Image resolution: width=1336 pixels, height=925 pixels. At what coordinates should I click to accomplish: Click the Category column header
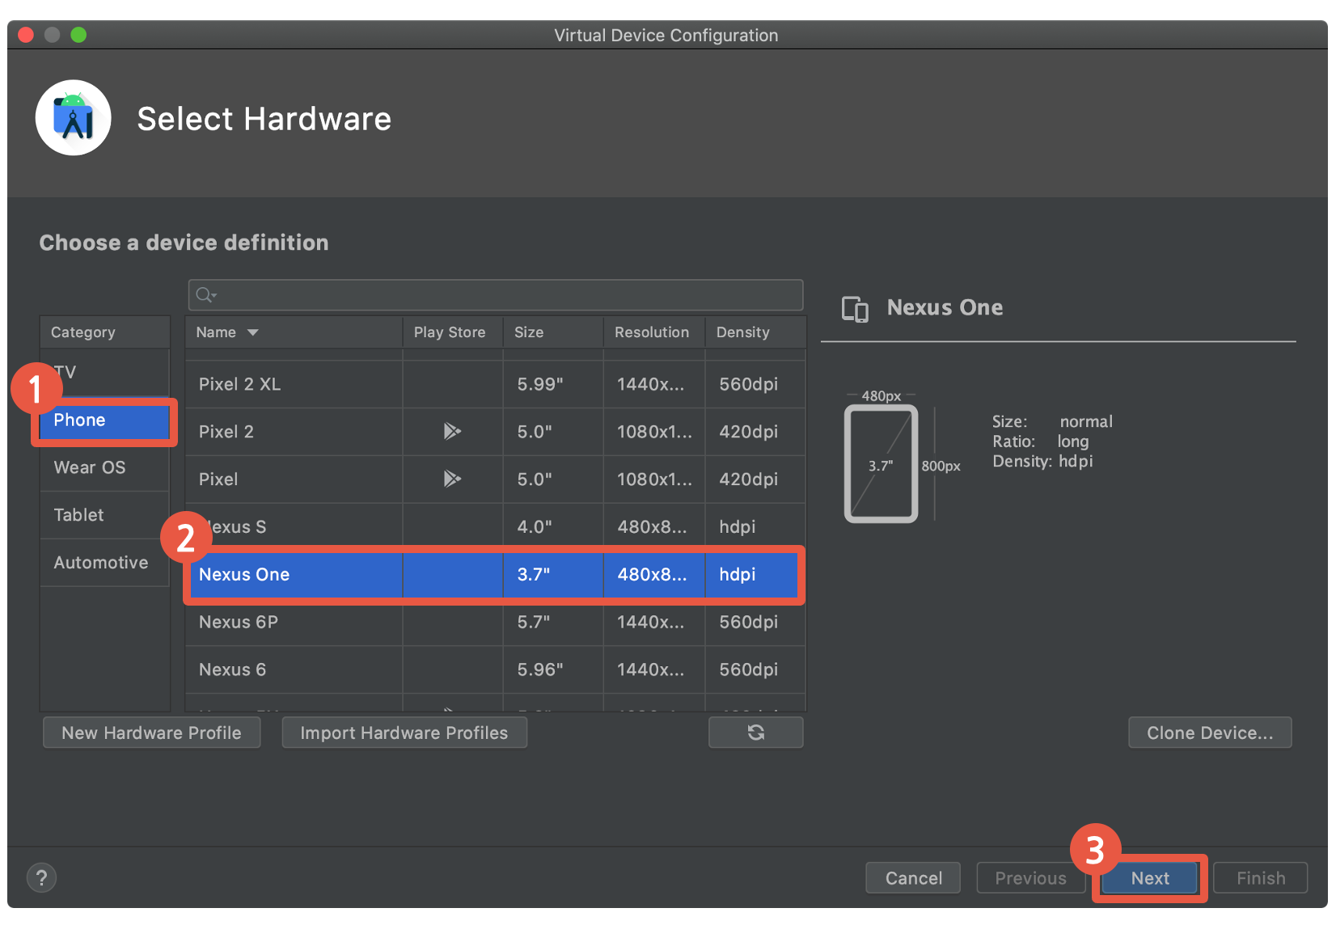click(x=105, y=332)
